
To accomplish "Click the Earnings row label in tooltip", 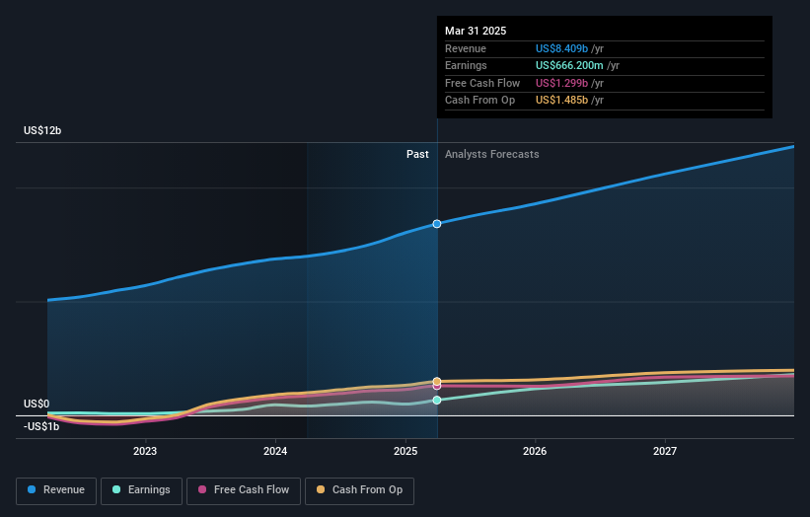I will 466,65.
